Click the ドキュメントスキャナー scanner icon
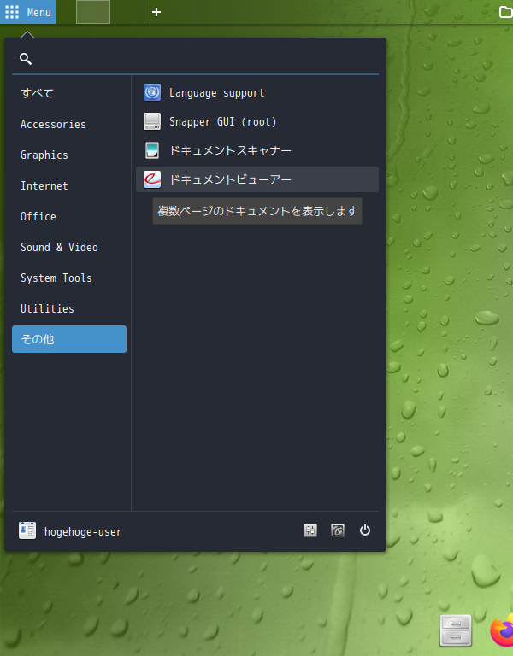 coord(152,150)
